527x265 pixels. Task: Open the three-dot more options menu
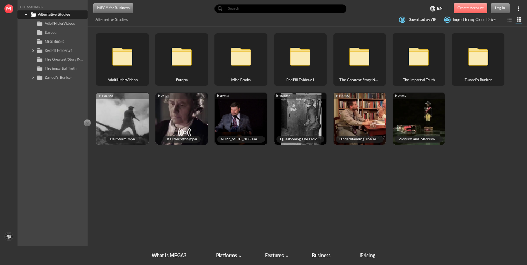click(518, 9)
